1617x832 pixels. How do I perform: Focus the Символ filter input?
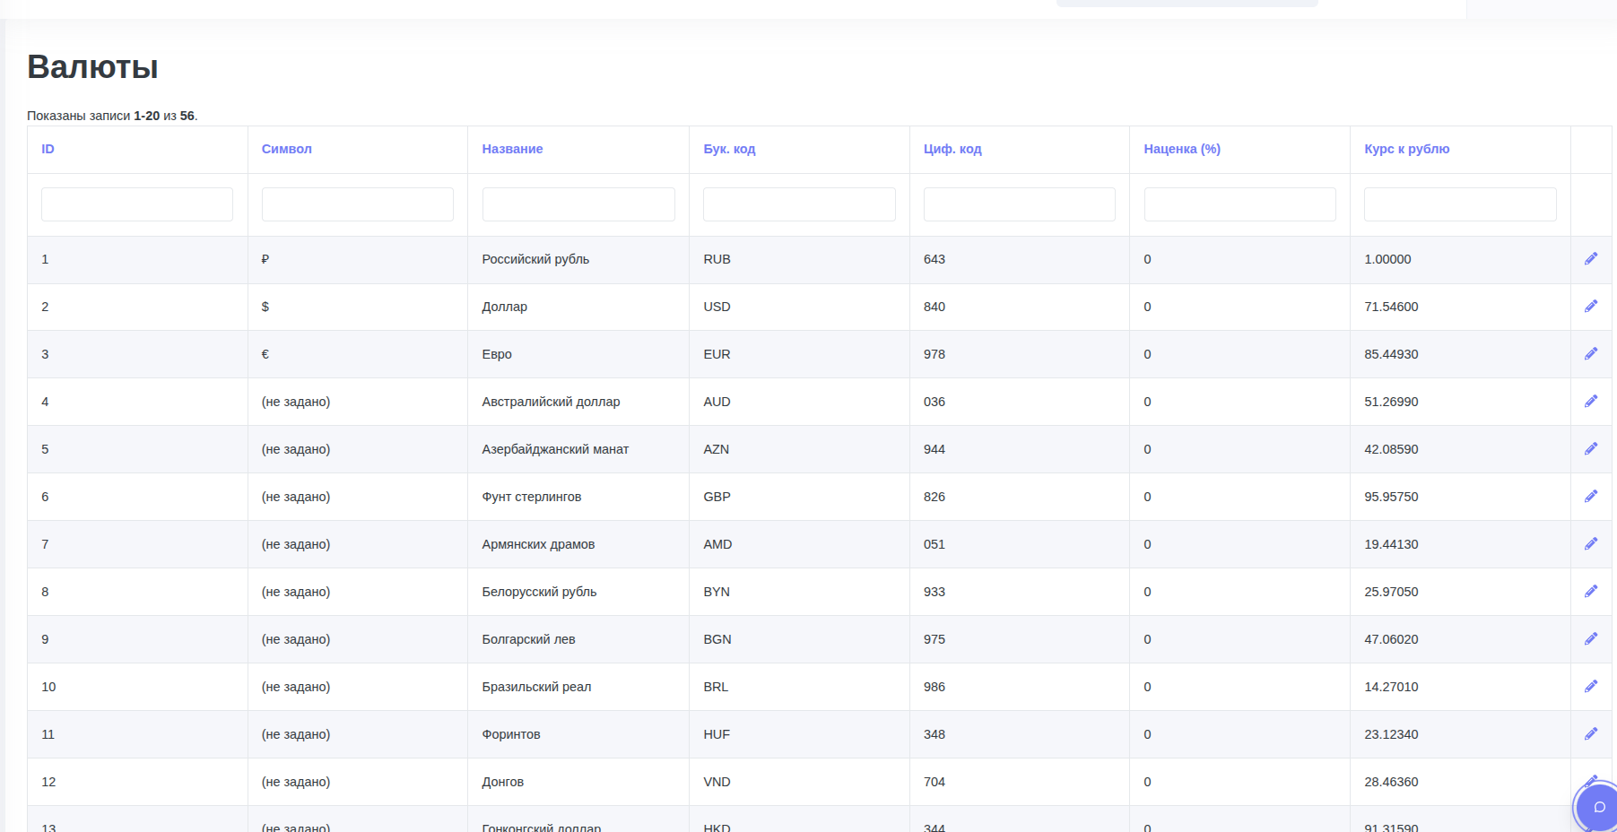[358, 204]
